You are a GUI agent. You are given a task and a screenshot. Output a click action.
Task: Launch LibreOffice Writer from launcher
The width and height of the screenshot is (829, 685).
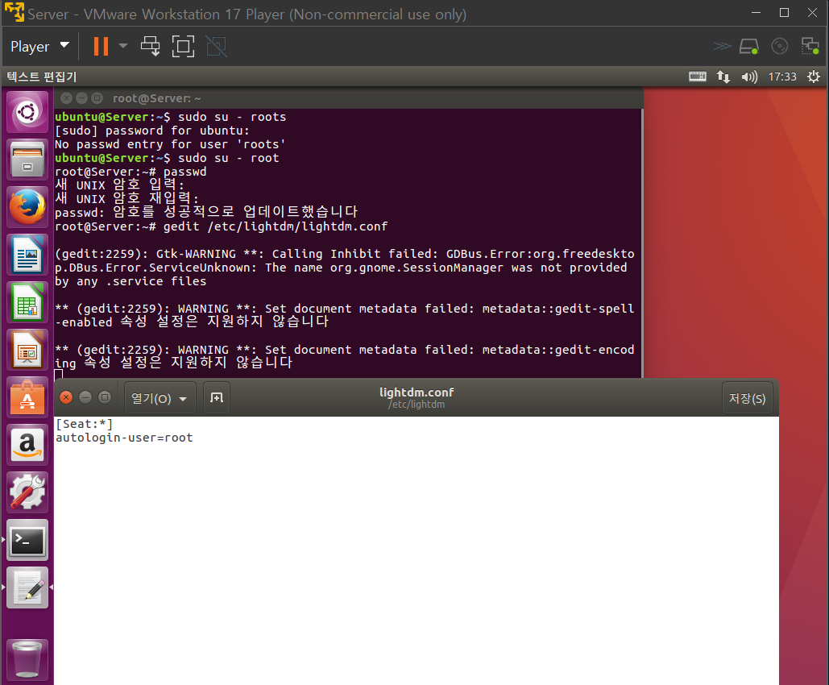point(27,255)
